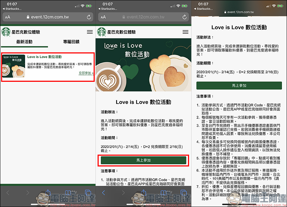Viewport: 287px width, 207px height.
Task: Return to Starbucks app from the right phone's status bar
Action: click(x=205, y=9)
